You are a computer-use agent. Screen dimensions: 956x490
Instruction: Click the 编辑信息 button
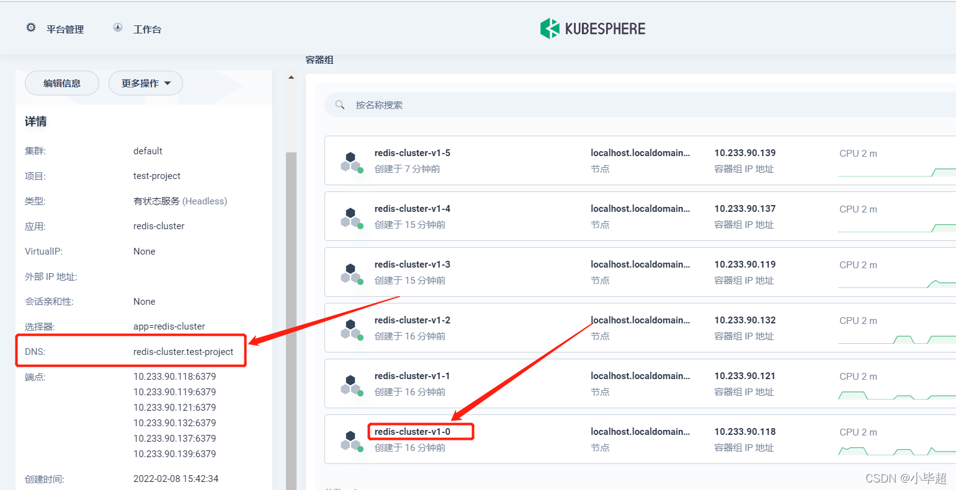tap(62, 83)
